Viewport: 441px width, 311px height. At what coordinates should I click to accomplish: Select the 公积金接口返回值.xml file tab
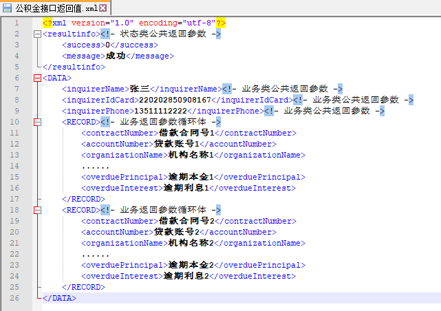(x=56, y=8)
